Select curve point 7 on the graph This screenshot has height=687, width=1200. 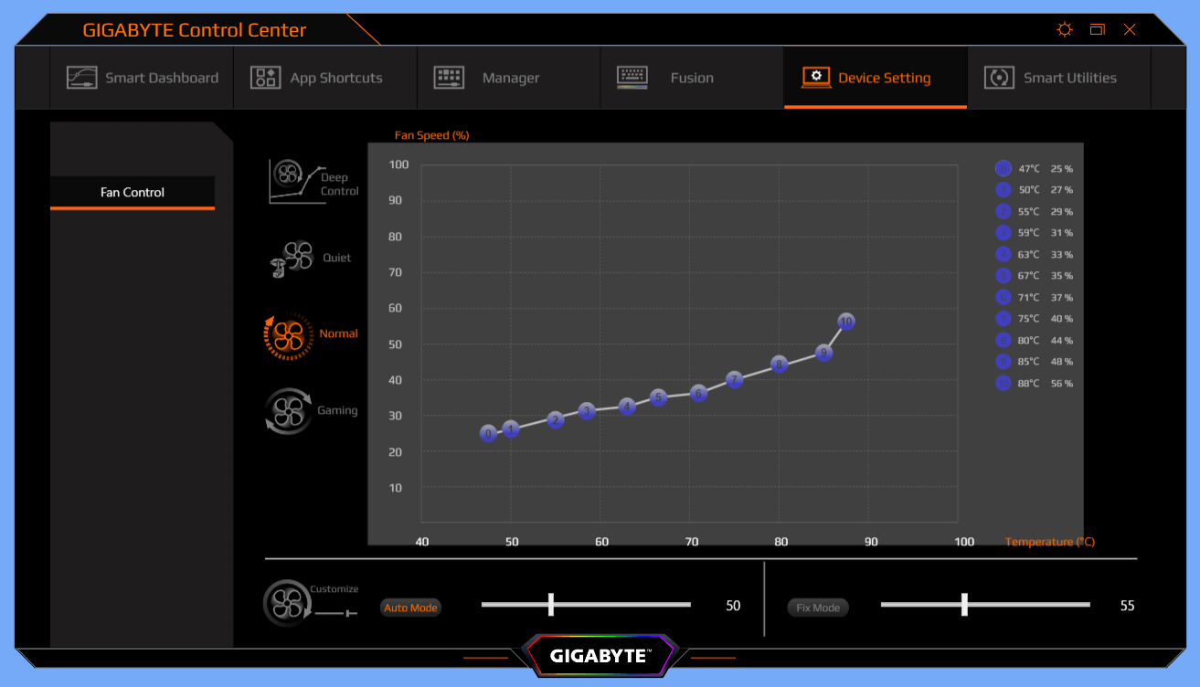click(x=734, y=379)
